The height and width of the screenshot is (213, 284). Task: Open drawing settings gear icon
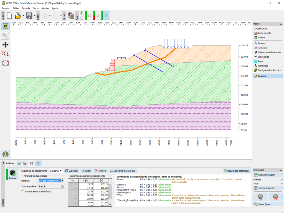(6, 154)
